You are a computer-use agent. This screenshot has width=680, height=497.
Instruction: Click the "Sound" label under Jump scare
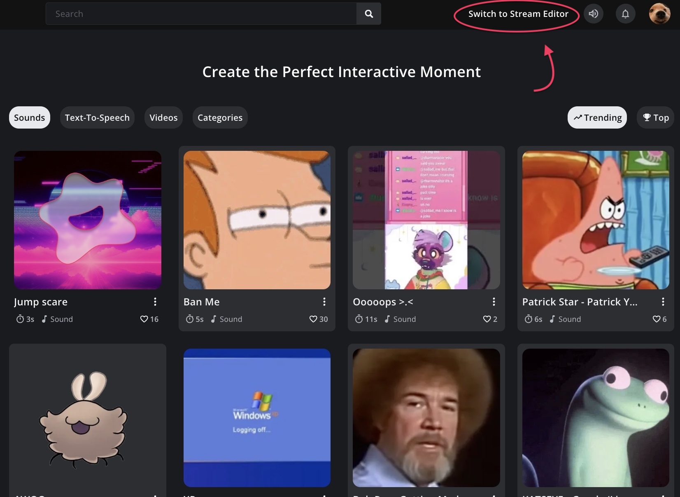tap(61, 319)
